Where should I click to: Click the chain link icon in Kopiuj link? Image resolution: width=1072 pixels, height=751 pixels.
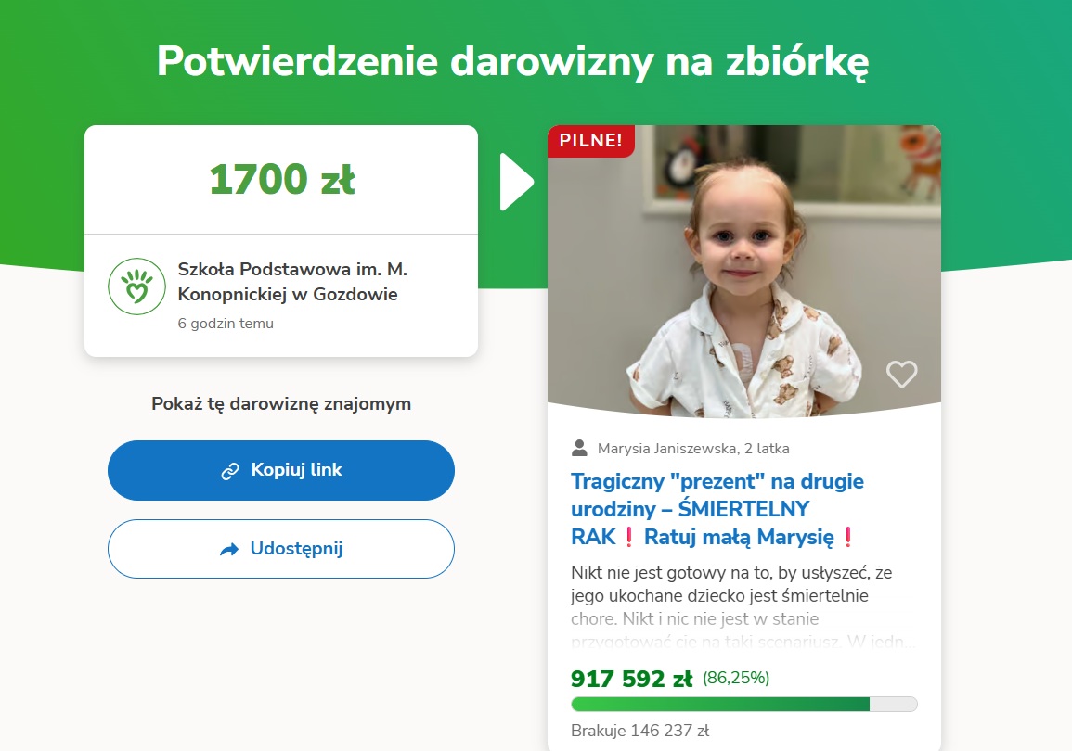point(230,471)
